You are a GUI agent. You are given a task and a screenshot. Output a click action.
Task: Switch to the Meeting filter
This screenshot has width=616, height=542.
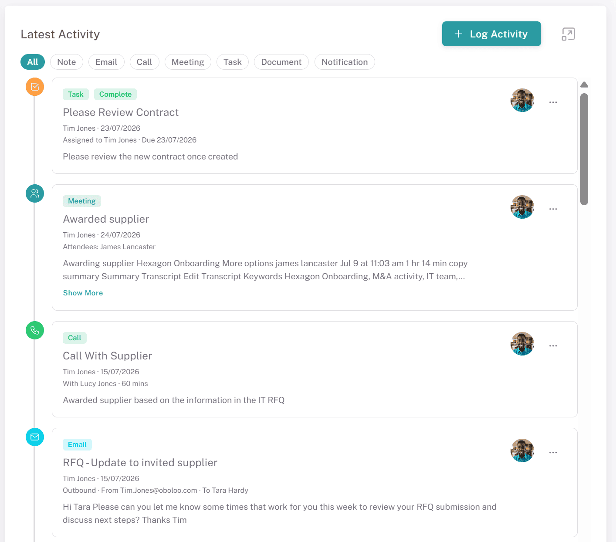pyautogui.click(x=188, y=62)
